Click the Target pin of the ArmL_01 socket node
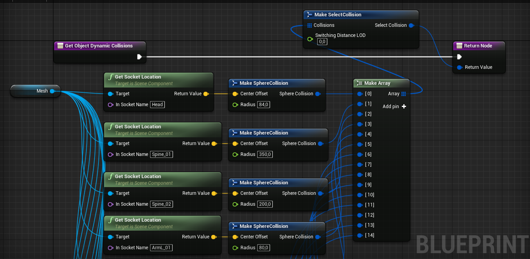Screen dimensions: 530x259 (x=110, y=237)
